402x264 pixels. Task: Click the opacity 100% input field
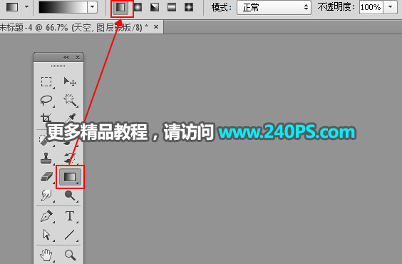click(371, 7)
